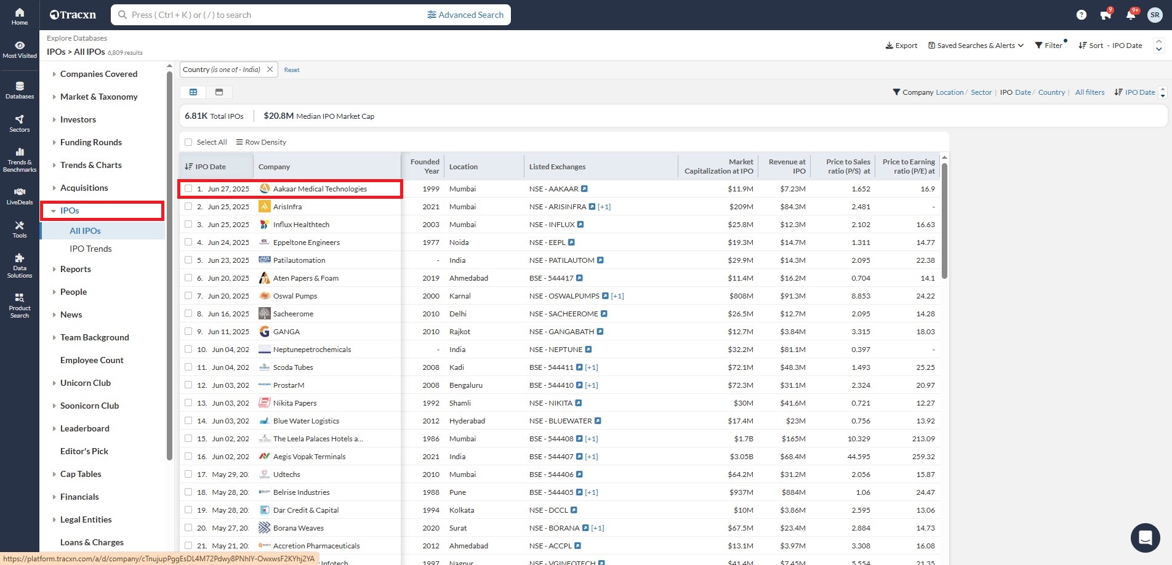
Task: Click inside the top search box
Action: (x=271, y=15)
